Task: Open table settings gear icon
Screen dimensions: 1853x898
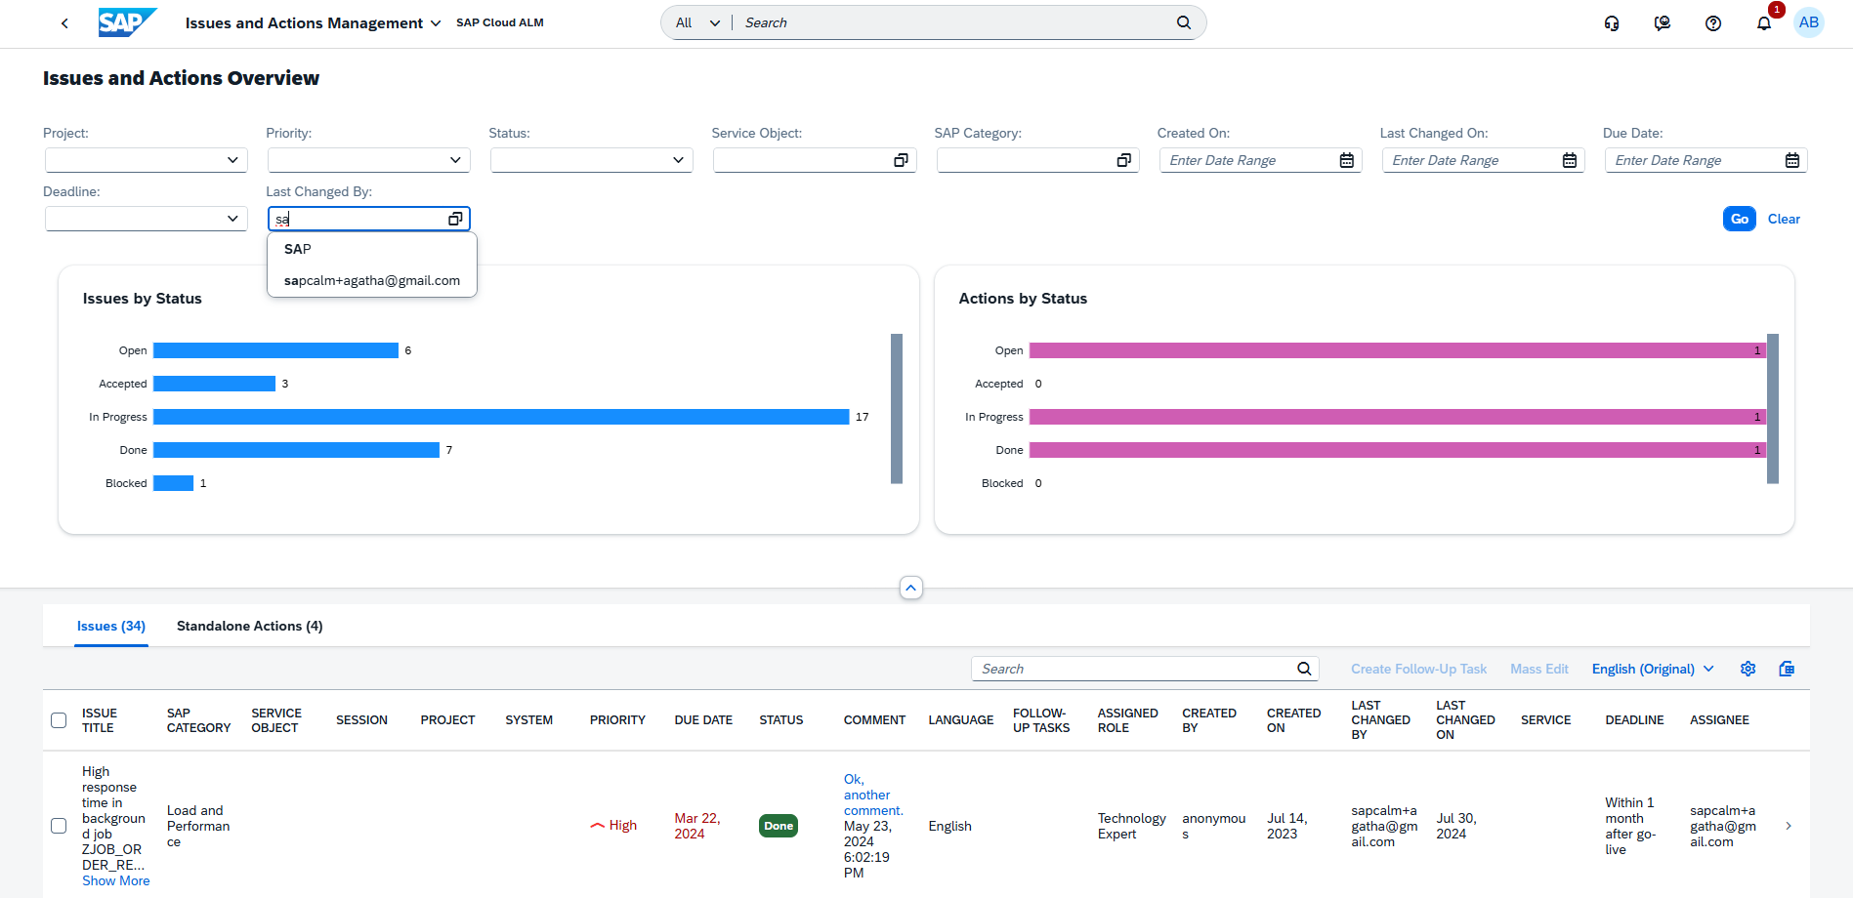Action: [x=1748, y=669]
